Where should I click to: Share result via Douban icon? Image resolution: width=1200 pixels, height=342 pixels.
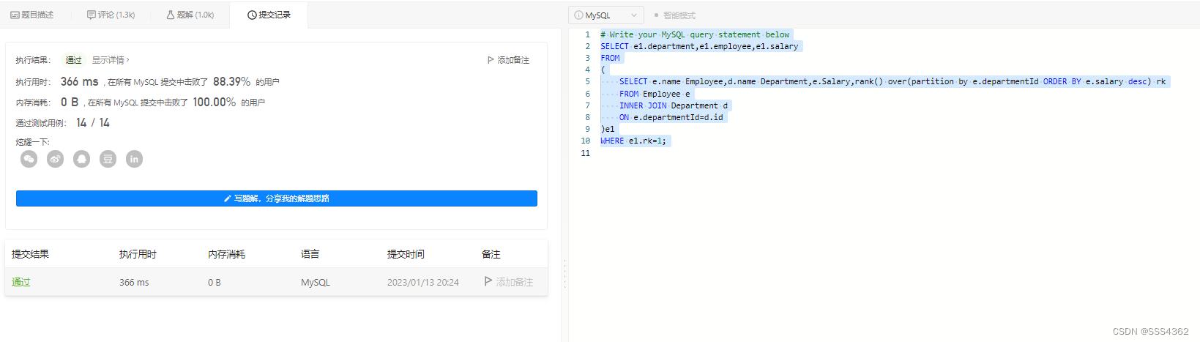108,159
